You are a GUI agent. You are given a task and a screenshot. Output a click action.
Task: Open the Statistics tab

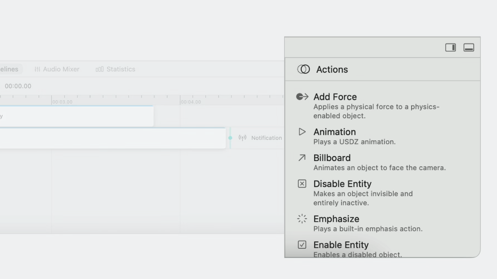[116, 69]
